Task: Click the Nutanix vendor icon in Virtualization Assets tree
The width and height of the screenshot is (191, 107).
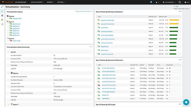Action: 8,38
